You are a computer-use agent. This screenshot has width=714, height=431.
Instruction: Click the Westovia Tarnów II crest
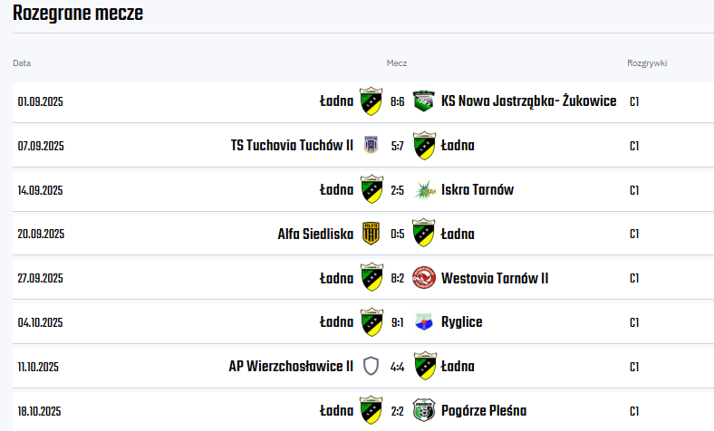(x=424, y=278)
